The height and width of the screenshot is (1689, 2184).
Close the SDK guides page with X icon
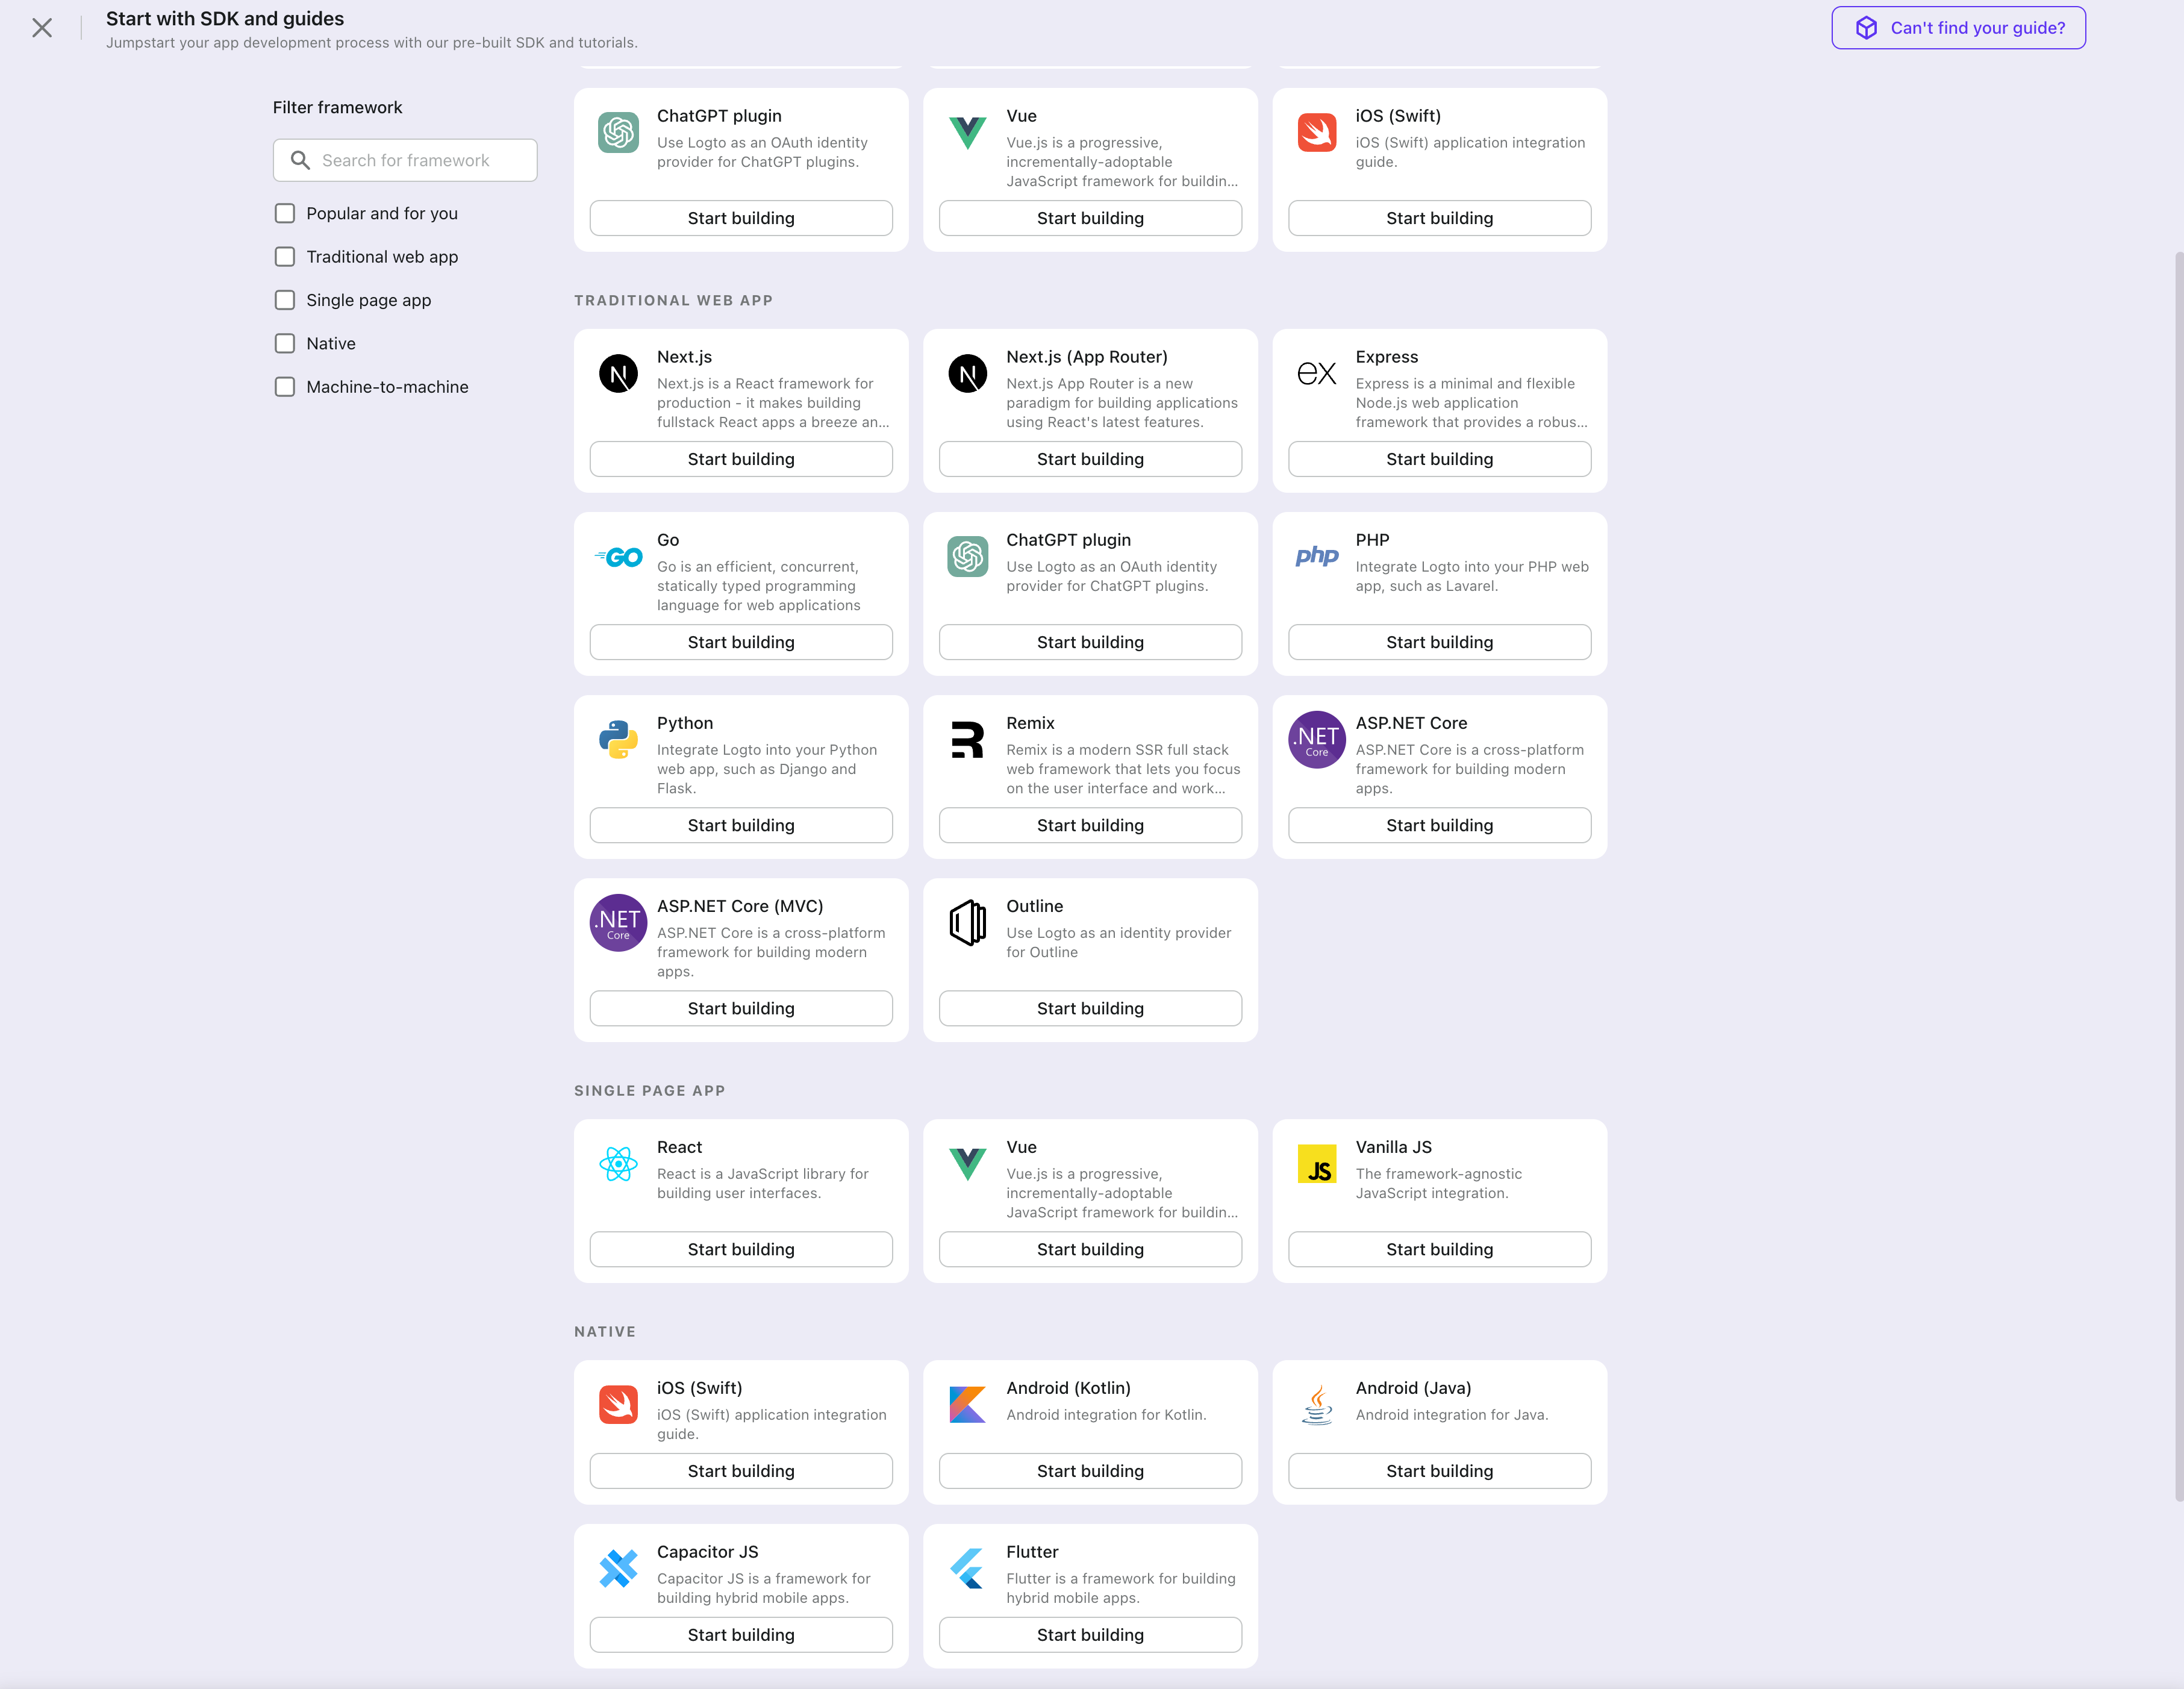click(42, 28)
